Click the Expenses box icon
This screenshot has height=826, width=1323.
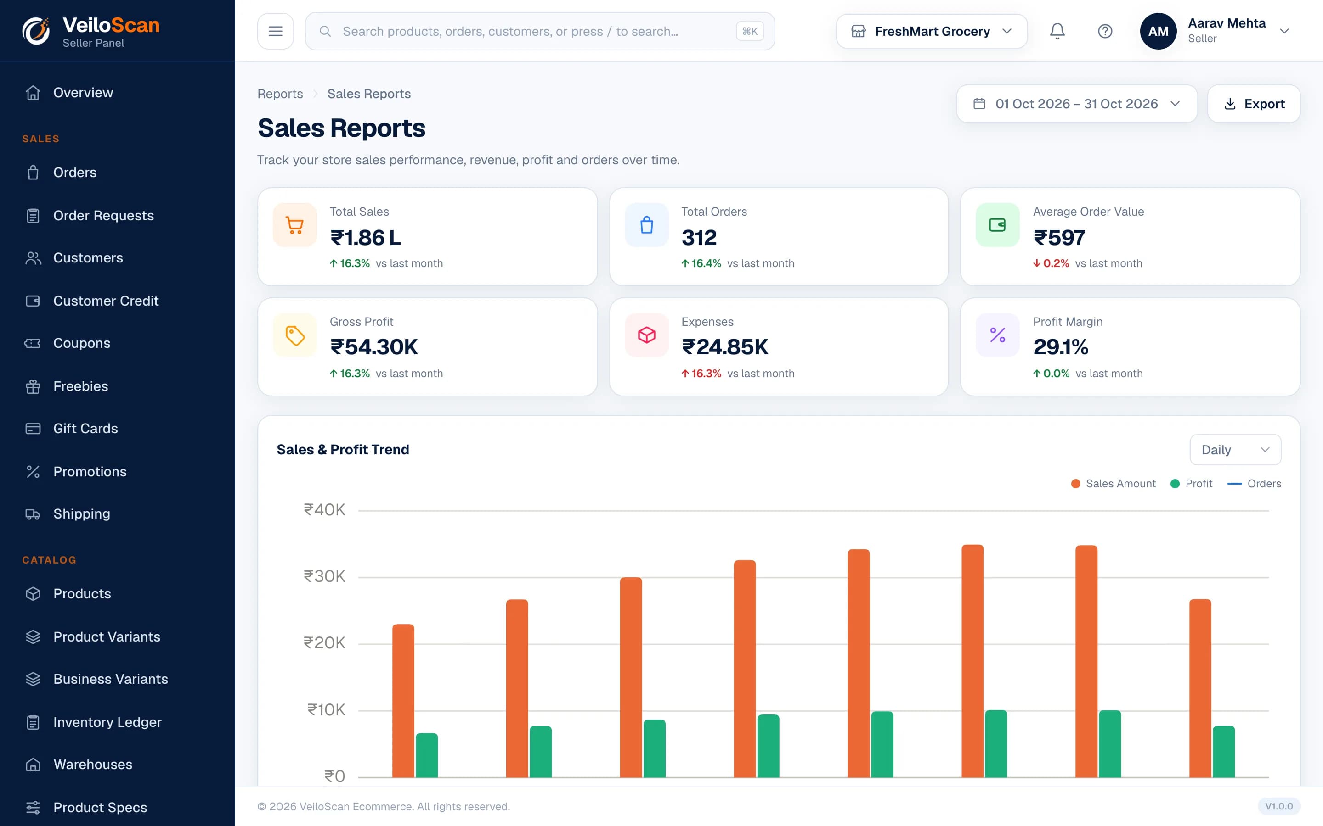pos(646,335)
